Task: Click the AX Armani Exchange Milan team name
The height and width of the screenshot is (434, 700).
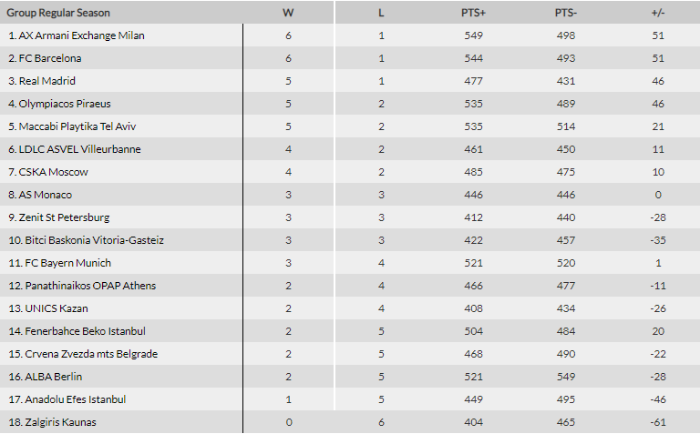Action: [x=77, y=35]
